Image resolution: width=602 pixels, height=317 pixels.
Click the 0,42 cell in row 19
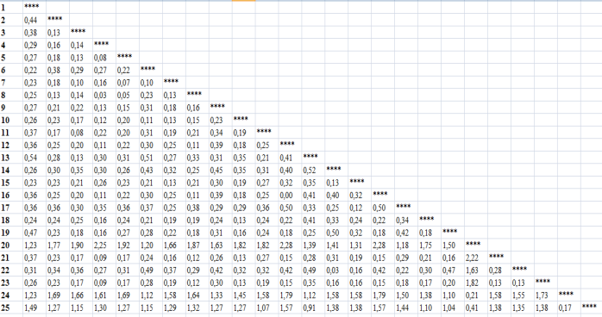point(406,233)
